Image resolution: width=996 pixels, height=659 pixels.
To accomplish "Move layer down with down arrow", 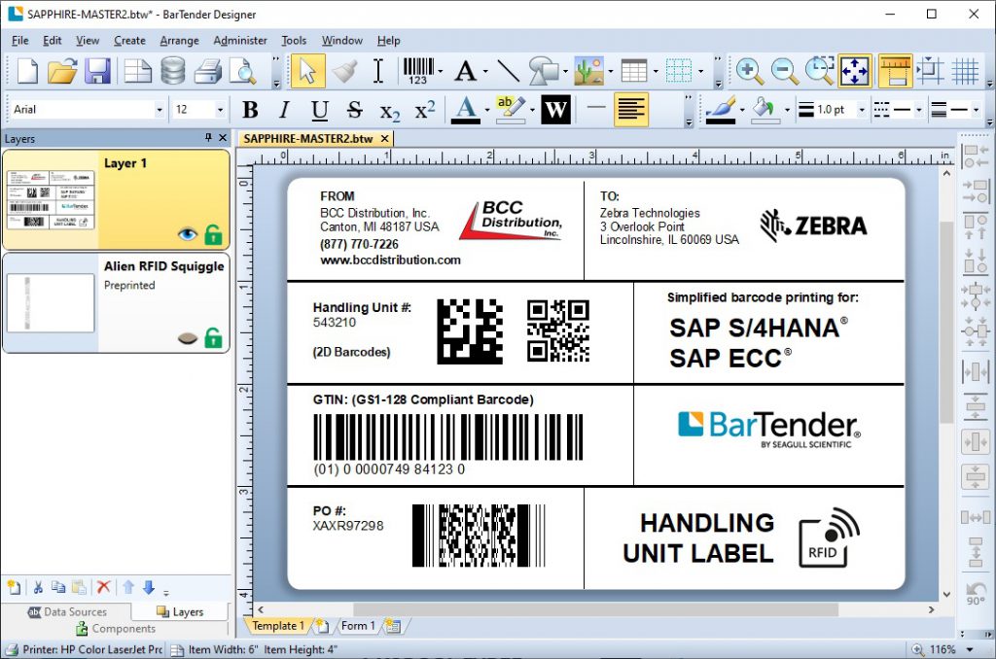I will click(x=149, y=587).
